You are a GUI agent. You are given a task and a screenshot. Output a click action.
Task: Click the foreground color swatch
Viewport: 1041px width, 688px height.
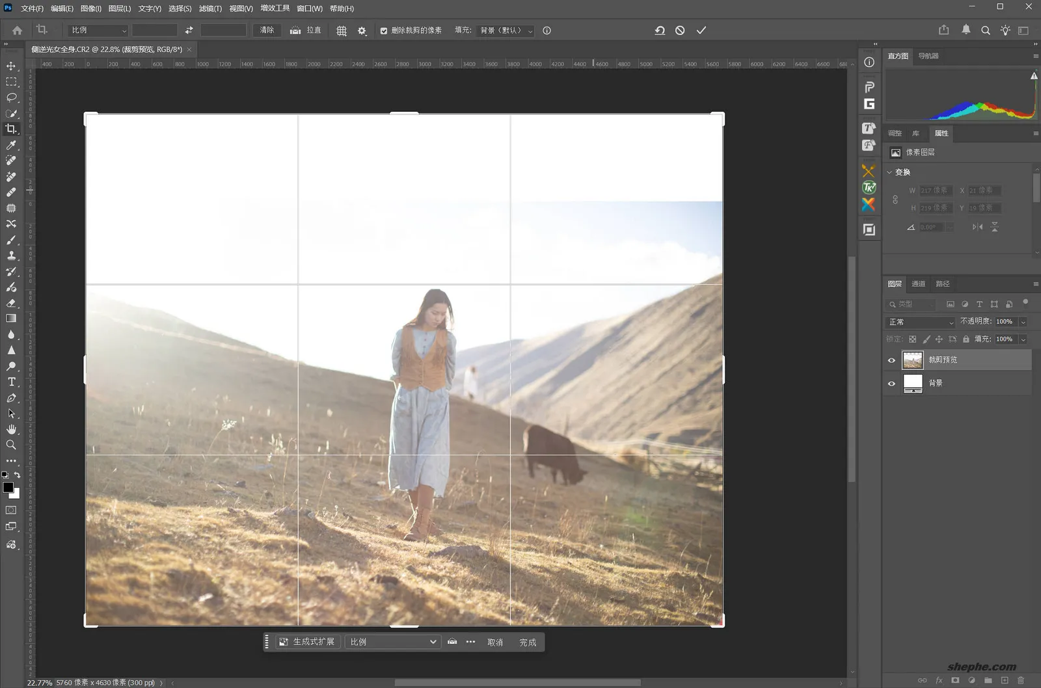tap(8, 487)
